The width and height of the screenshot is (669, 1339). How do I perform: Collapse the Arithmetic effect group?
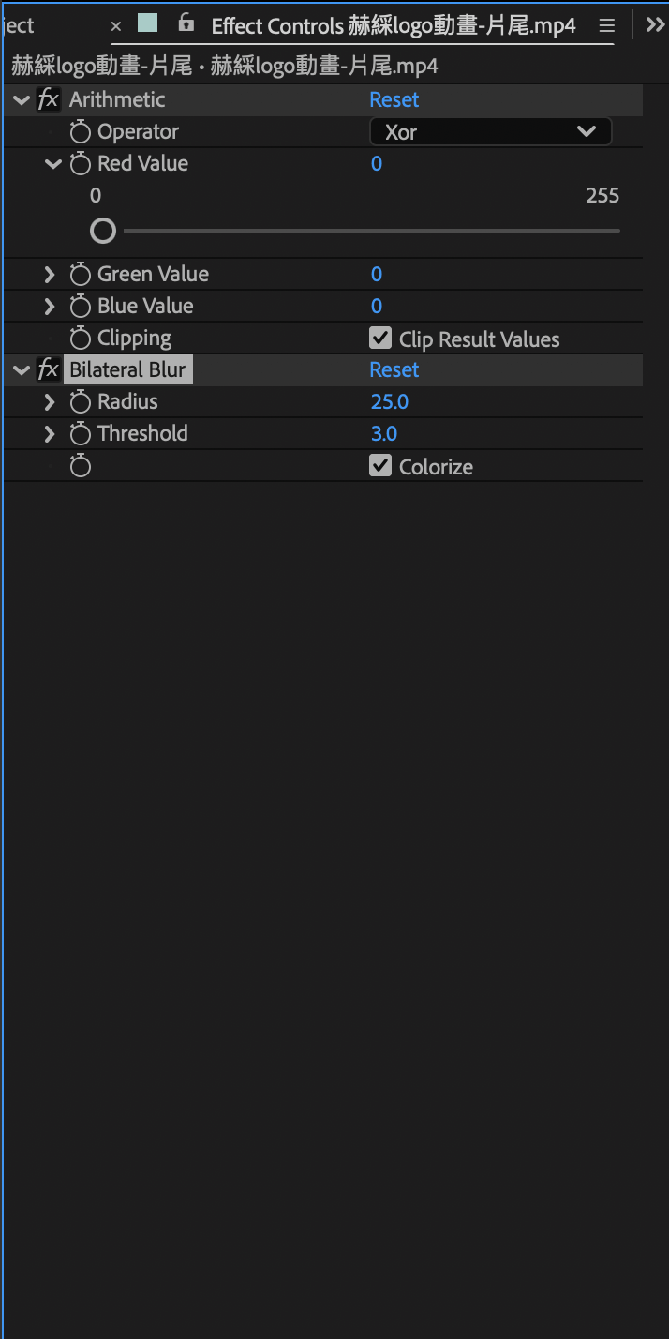tap(22, 99)
